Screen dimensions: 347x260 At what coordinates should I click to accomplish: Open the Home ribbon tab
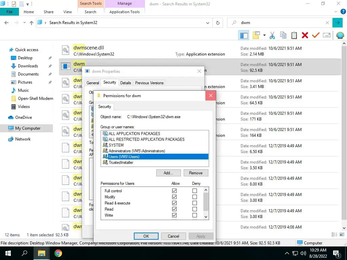pyautogui.click(x=29, y=12)
